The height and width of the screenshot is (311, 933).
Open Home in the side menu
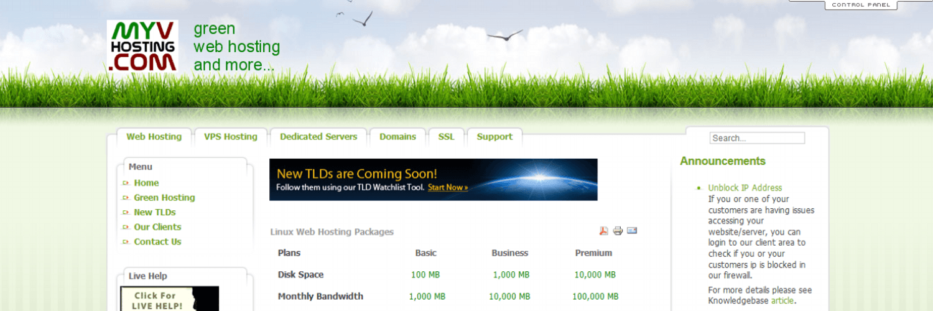pyautogui.click(x=146, y=183)
